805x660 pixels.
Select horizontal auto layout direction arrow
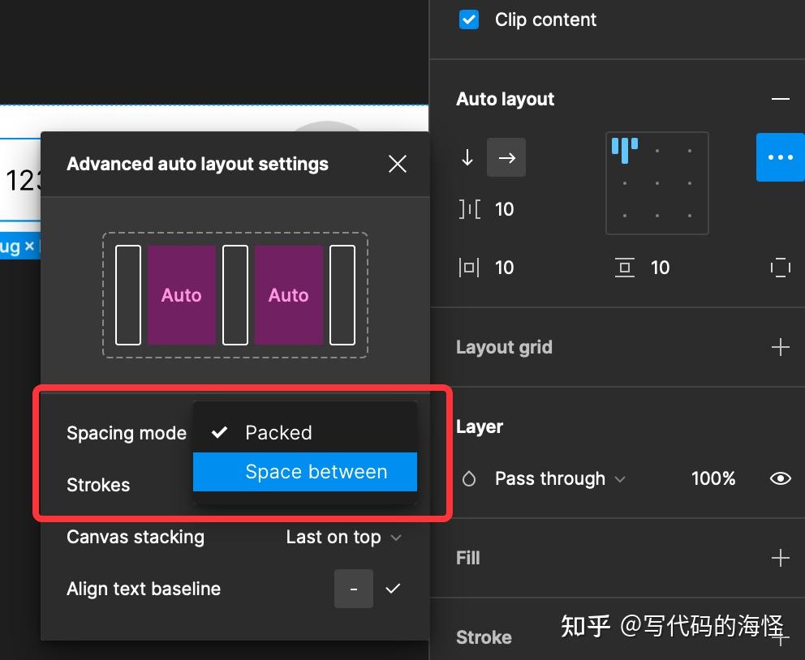click(x=506, y=158)
